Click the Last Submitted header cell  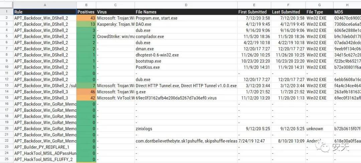[288, 12]
